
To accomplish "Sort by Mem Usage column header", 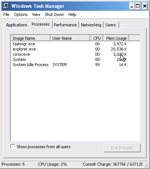I will tap(116, 38).
